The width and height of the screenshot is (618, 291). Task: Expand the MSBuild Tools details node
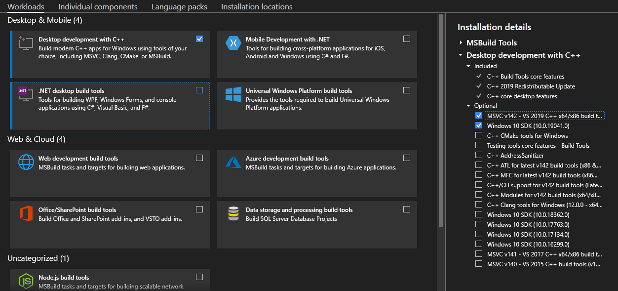tap(461, 43)
